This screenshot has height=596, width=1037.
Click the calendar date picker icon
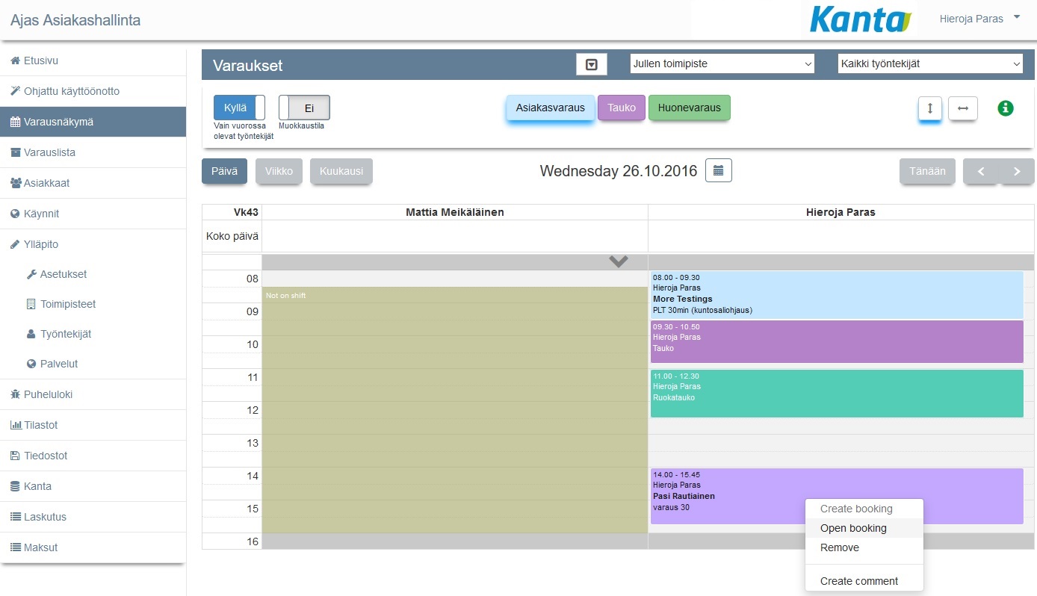718,171
